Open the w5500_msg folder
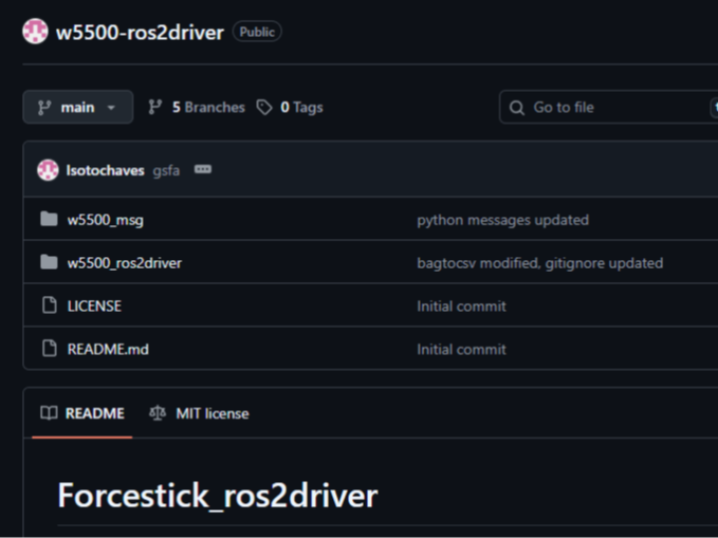The width and height of the screenshot is (718, 538). 105,220
